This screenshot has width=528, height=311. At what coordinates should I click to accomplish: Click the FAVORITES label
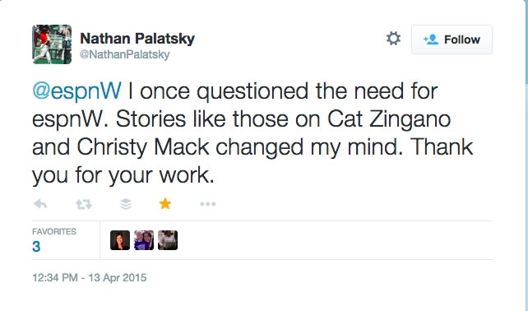click(54, 231)
